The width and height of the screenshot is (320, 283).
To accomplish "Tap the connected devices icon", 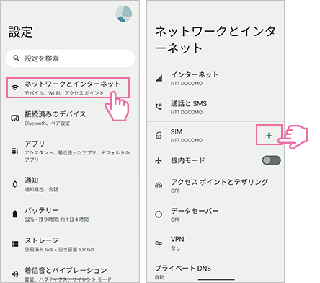I will pos(15,118).
